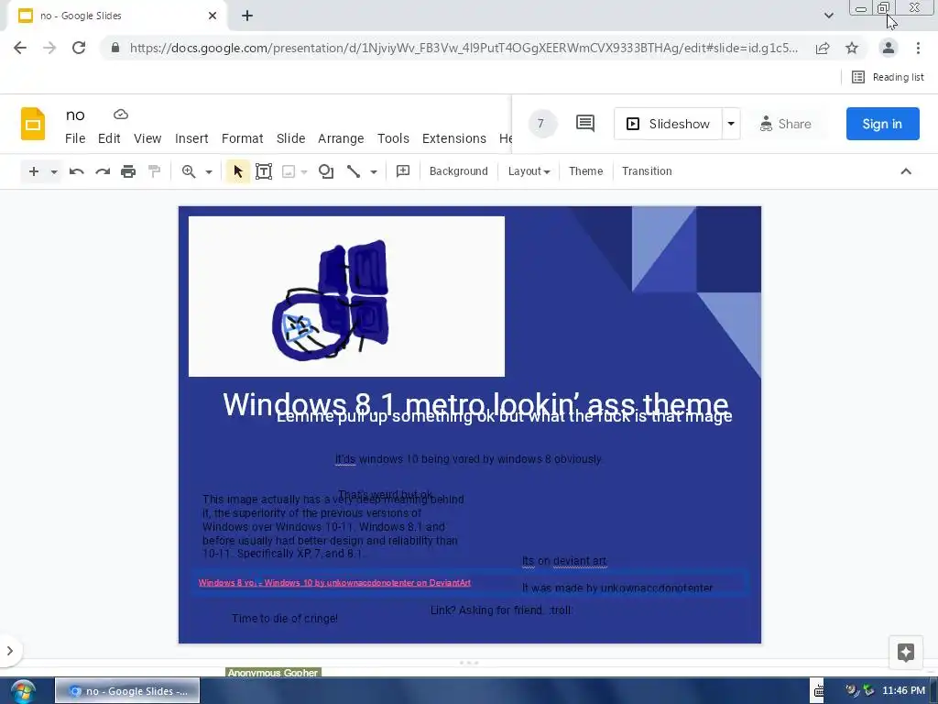Select 'It was made by unkownaccdonotenter' text
Image resolution: width=938 pixels, height=704 pixels.
click(x=617, y=588)
